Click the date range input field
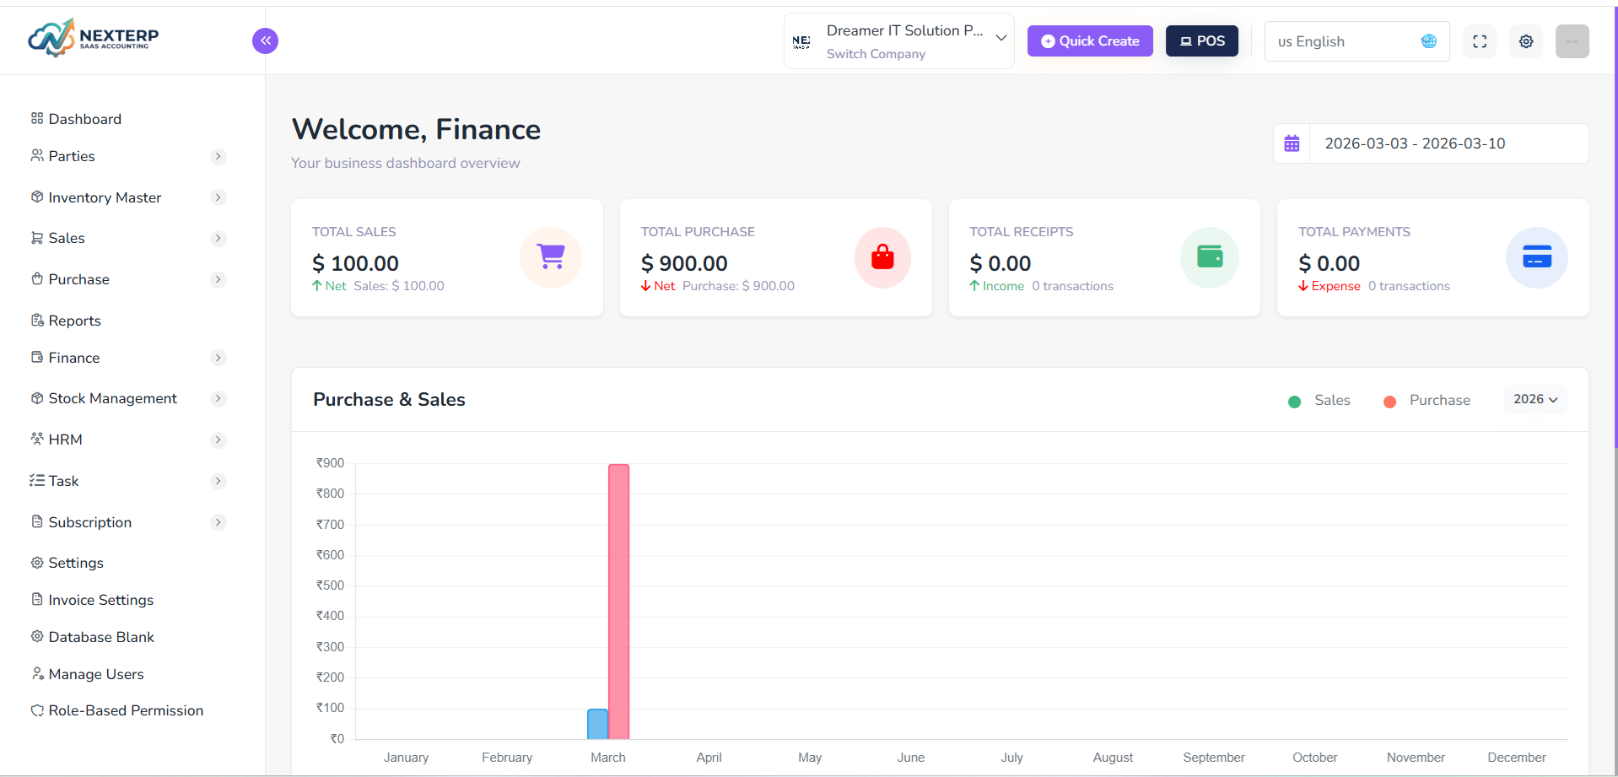 tap(1448, 143)
